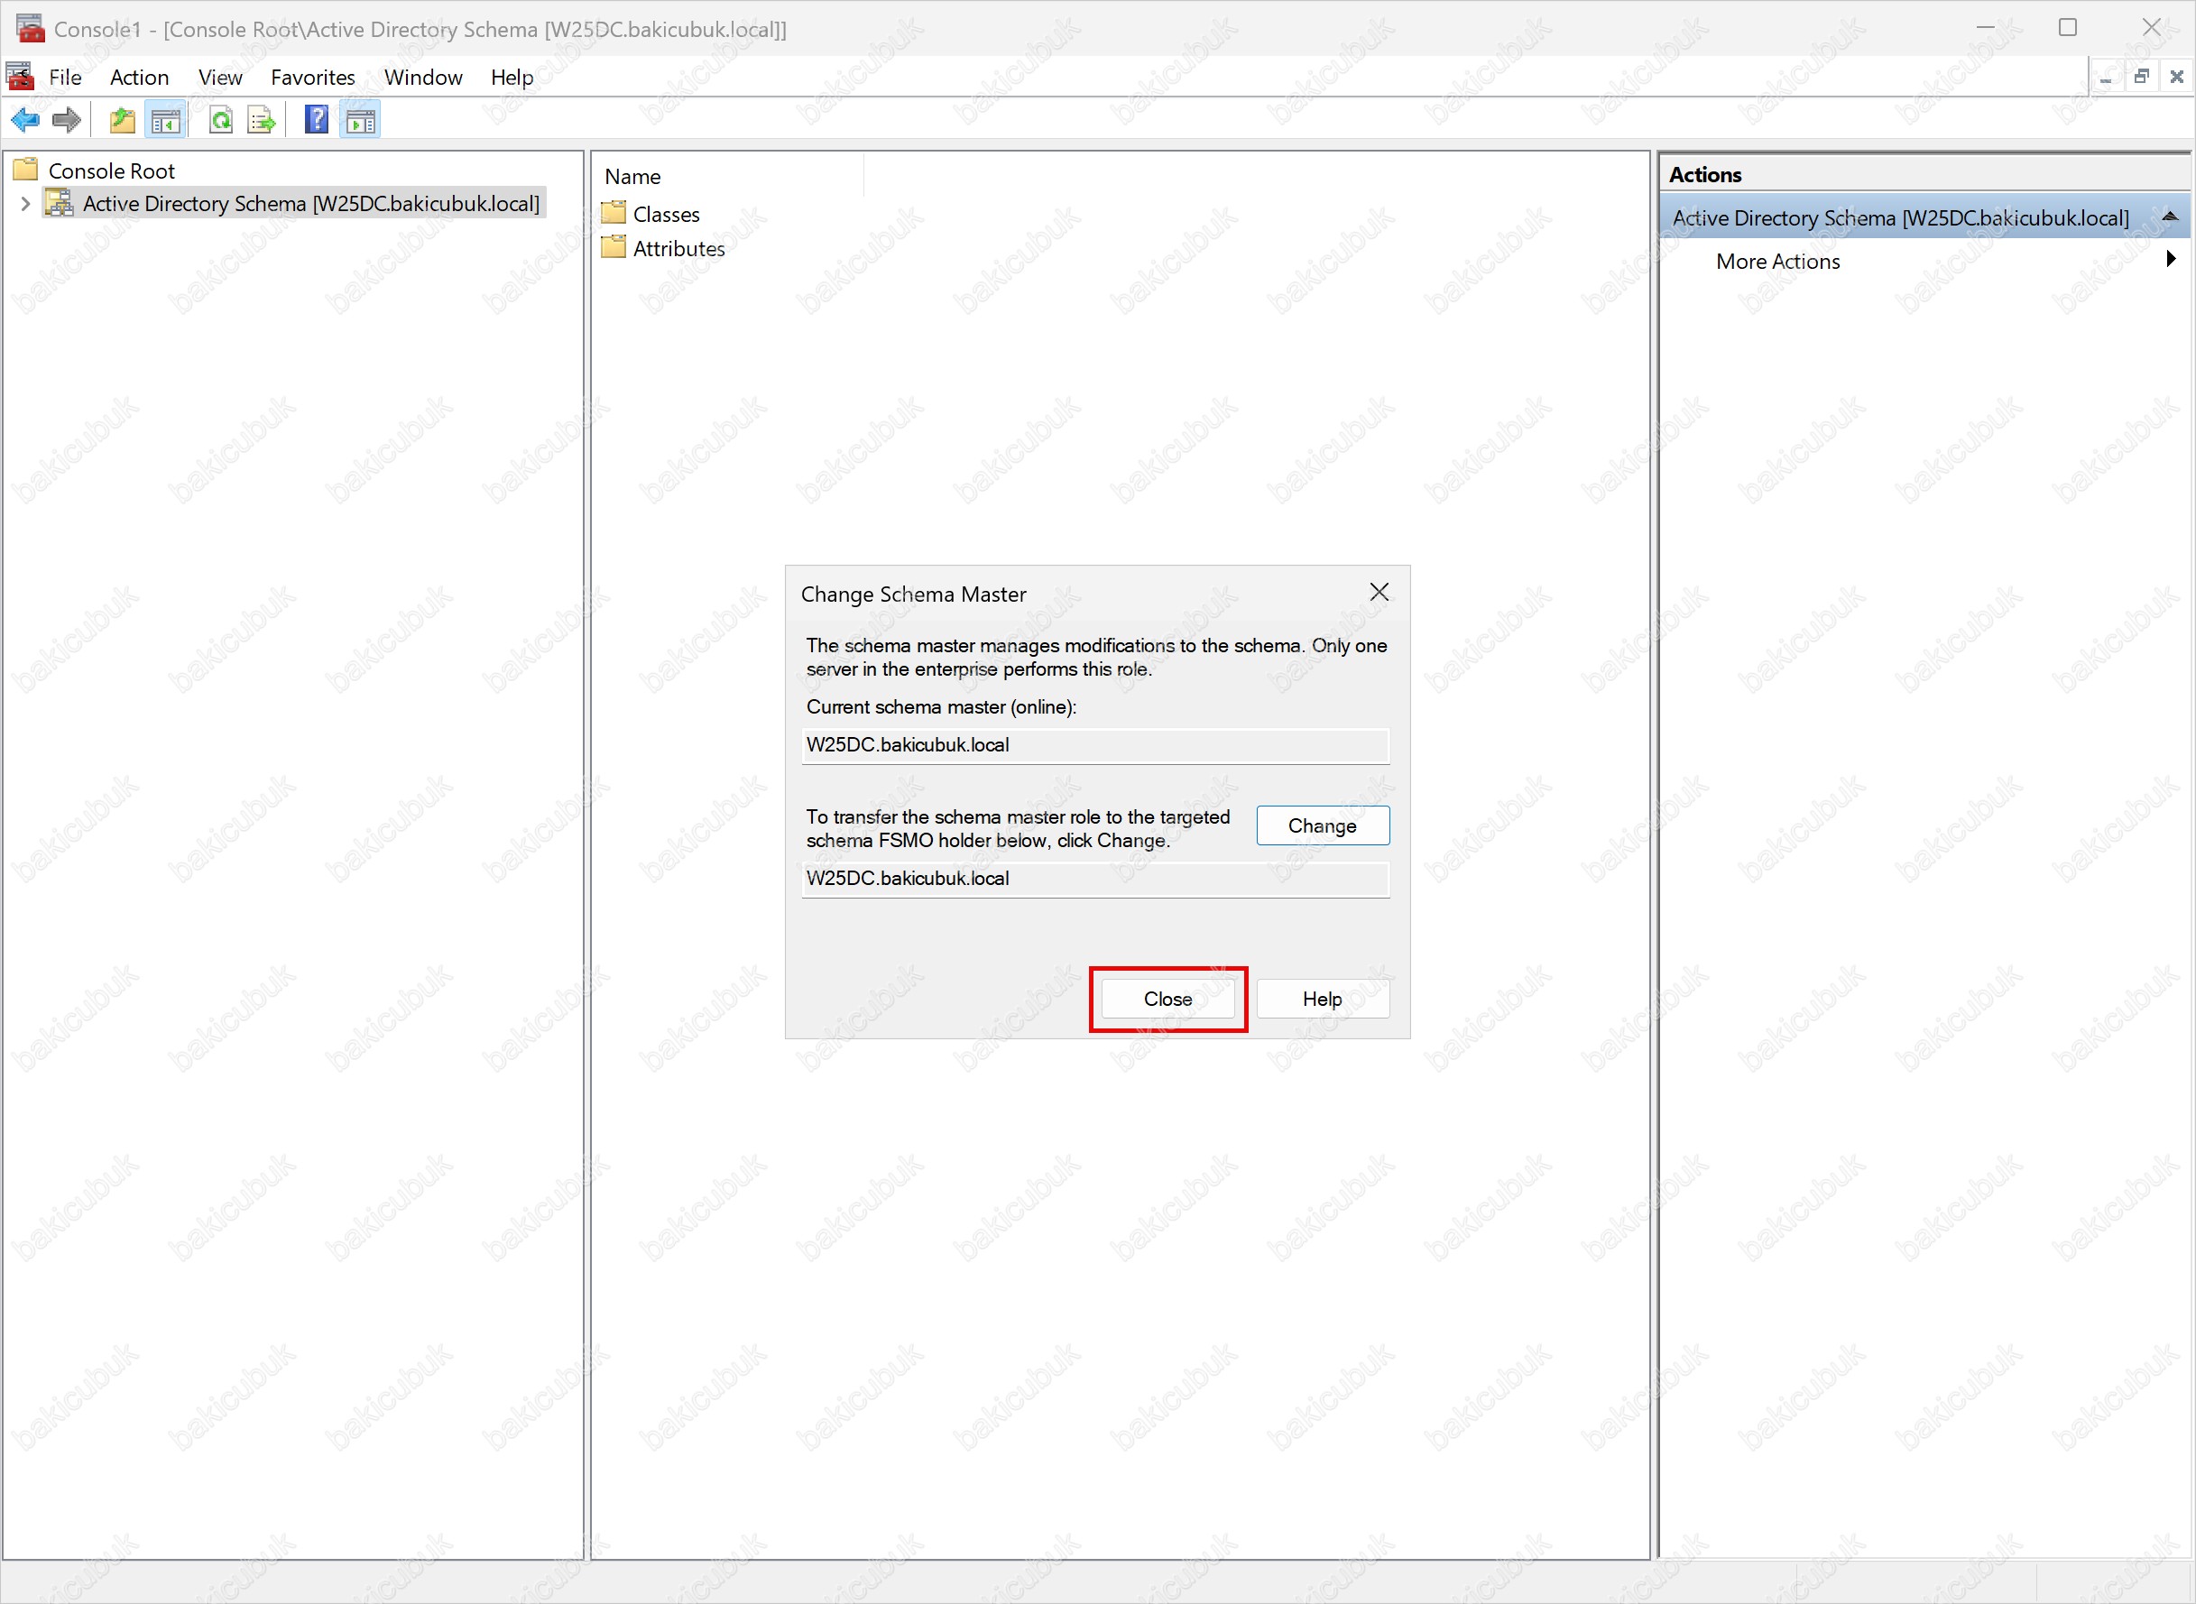
Task: Click the MMC console icon beside the File menu
Action: [21, 76]
